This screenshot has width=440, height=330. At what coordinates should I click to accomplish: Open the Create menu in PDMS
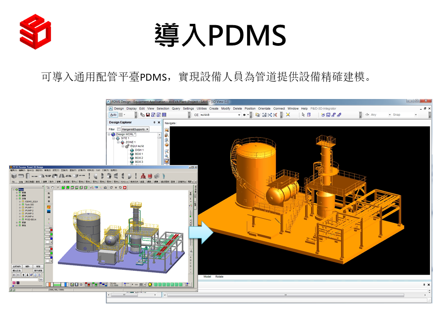tap(214, 109)
